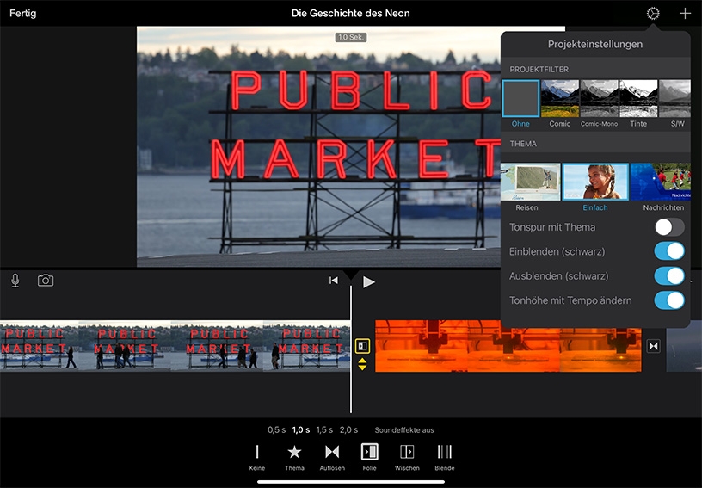Disable Einblenden (schwarz) switch
The width and height of the screenshot is (702, 488).
(669, 251)
